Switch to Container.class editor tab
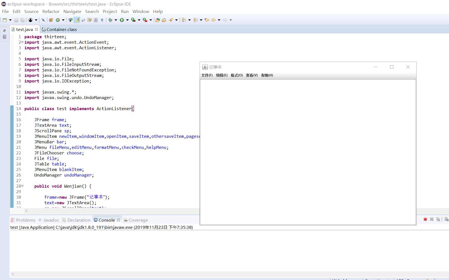The image size is (449, 280). tap(59, 29)
